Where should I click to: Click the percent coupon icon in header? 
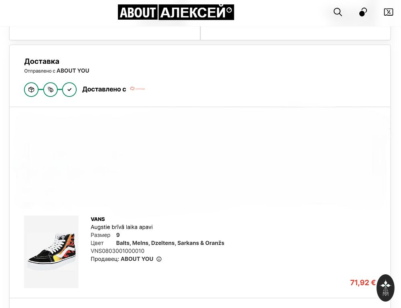point(388,12)
